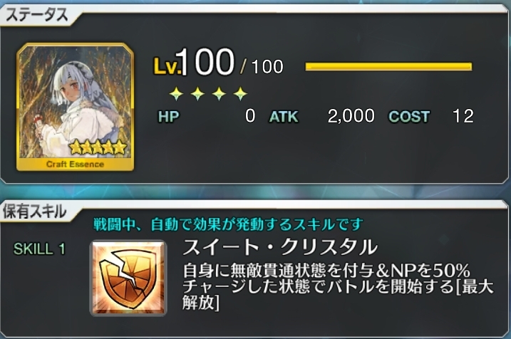Tap the Craft Essence card thumbnail
Image resolution: width=511 pixels, height=339 pixels.
click(x=75, y=107)
